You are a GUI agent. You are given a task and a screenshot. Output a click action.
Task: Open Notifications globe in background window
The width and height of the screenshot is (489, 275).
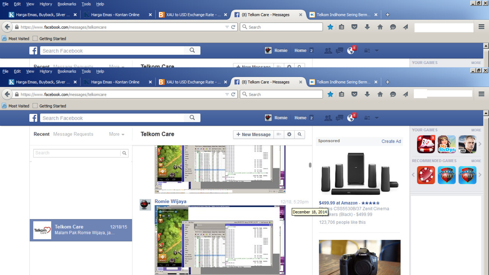point(351,51)
